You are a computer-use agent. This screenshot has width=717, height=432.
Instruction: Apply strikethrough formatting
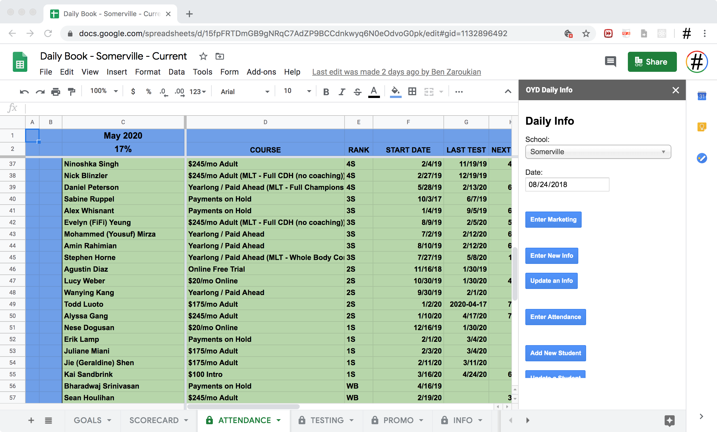[x=357, y=92]
